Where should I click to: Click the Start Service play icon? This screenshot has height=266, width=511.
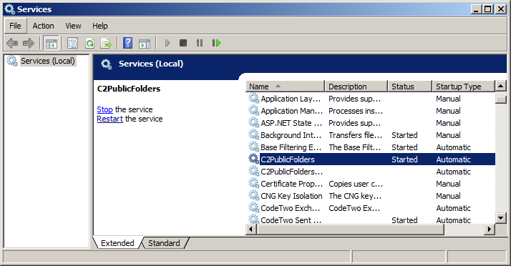pos(167,43)
